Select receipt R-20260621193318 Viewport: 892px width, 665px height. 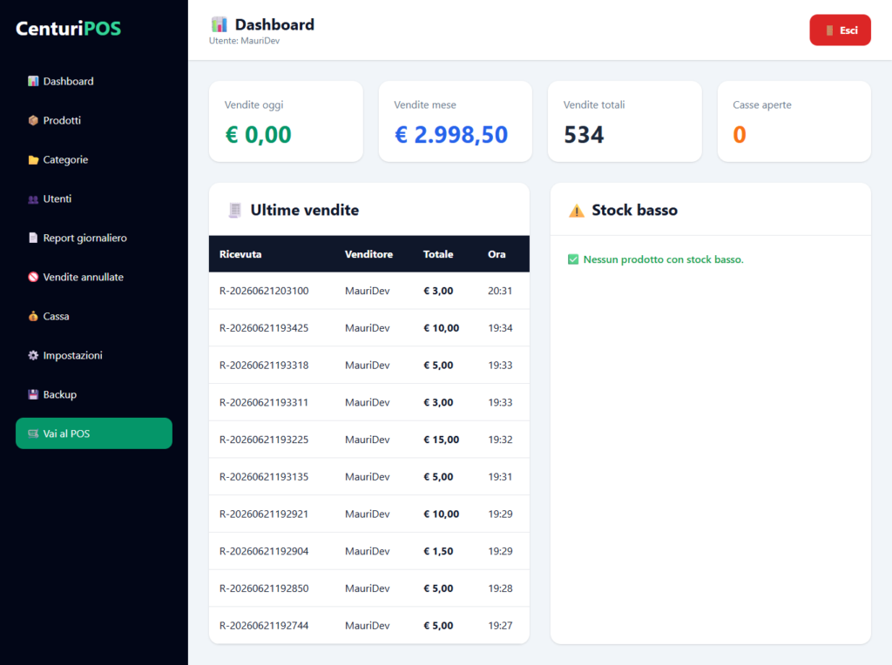[264, 366]
